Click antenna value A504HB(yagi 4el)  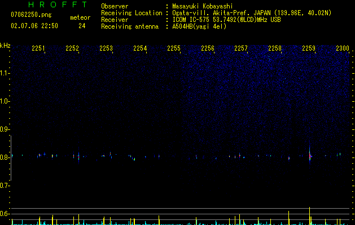click(199, 26)
